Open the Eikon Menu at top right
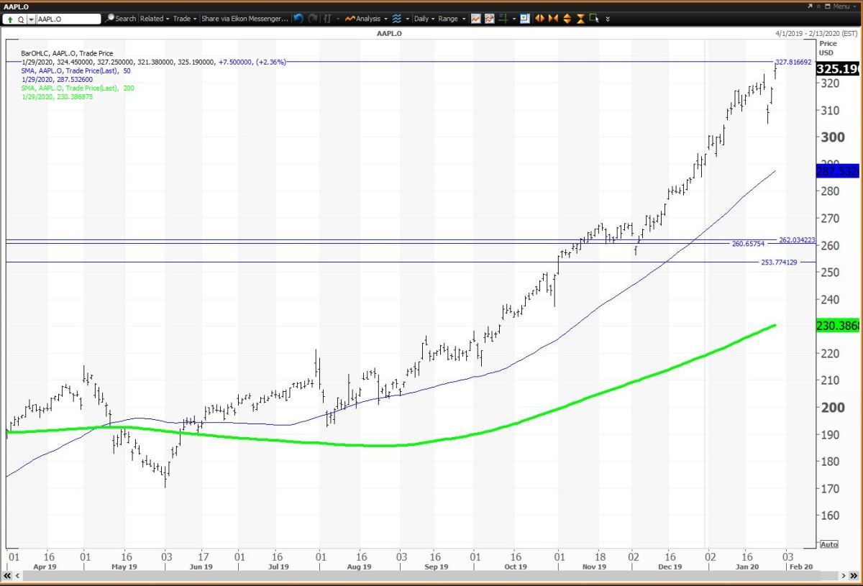The width and height of the screenshot is (863, 586). click(x=841, y=6)
